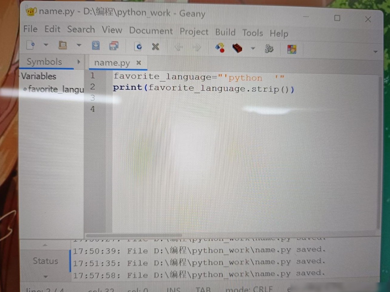The width and height of the screenshot is (390, 292).
Task: Select the Symbols sidebar tab
Action: pos(44,62)
